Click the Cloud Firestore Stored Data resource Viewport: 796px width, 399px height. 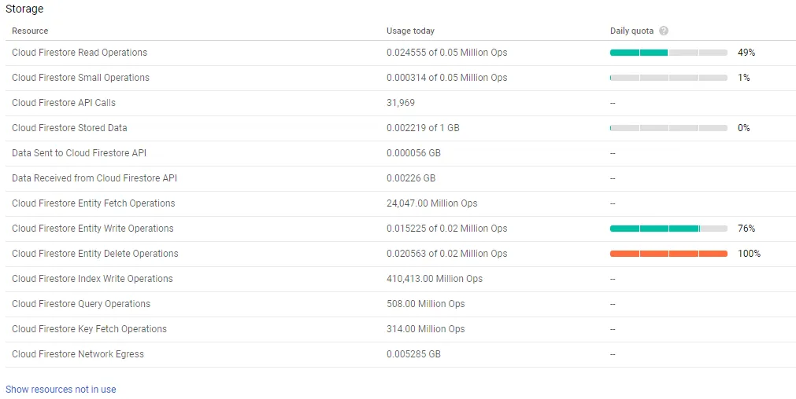(69, 128)
